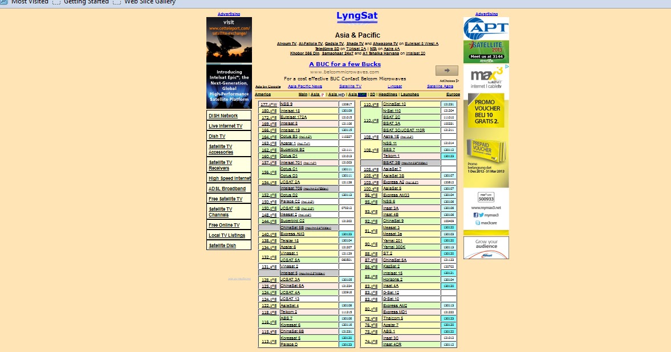Open the Headlines navigation link
671x352 pixels.
(388, 95)
